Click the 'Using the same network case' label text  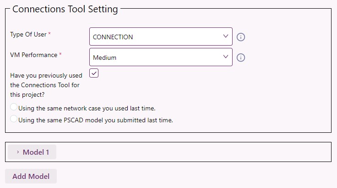pyautogui.click(x=87, y=108)
